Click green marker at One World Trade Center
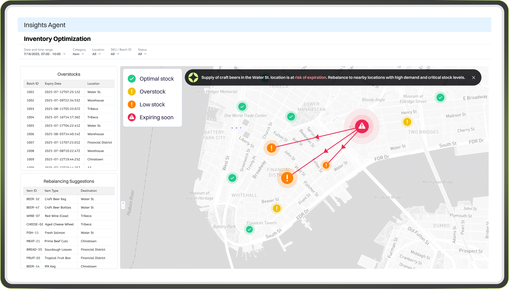 (x=242, y=106)
